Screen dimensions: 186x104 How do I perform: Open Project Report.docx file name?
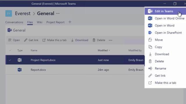[43, 60]
